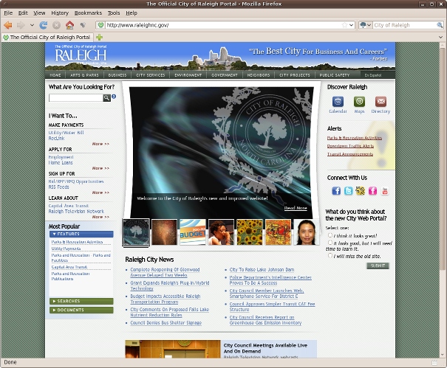Click More under MAKE PAYMENTS

[100, 144]
